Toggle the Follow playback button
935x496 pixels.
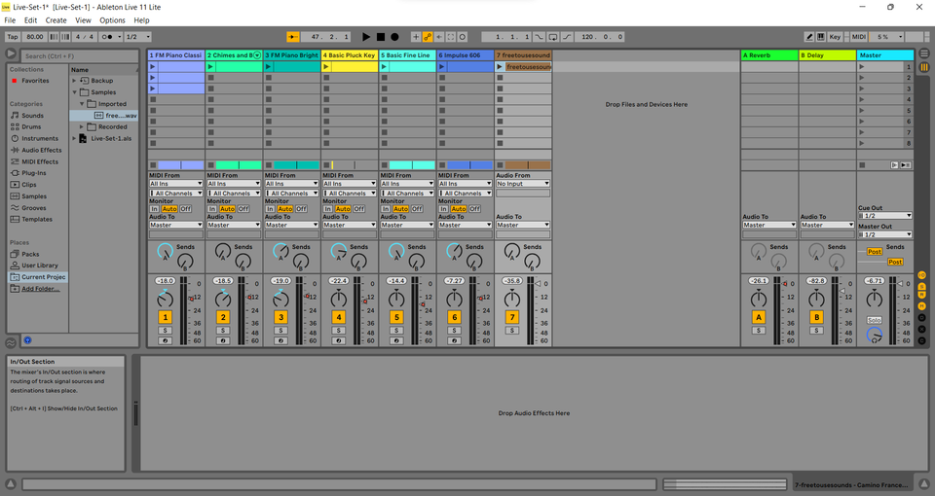(293, 37)
